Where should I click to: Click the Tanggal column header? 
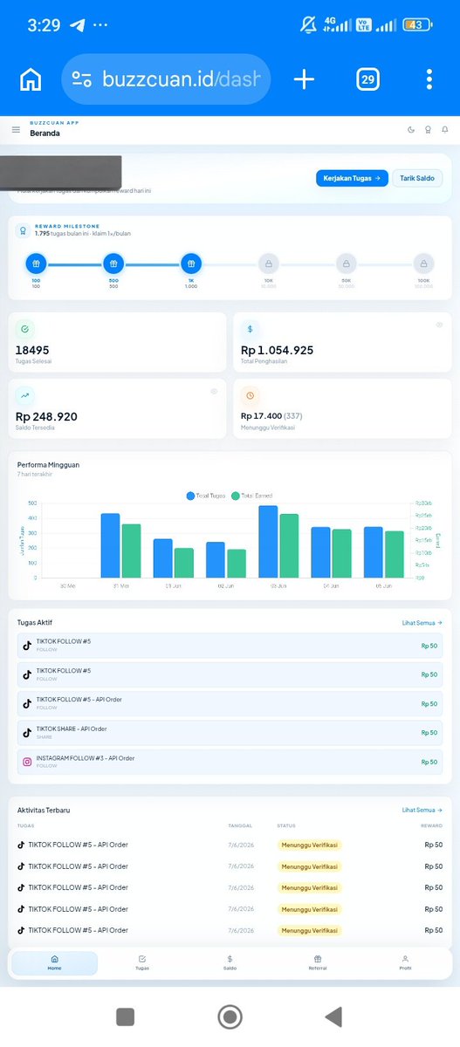pyautogui.click(x=240, y=825)
